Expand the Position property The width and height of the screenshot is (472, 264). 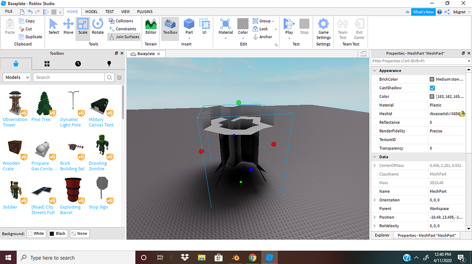tap(375, 217)
